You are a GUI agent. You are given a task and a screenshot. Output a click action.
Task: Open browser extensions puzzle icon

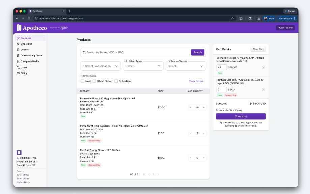click(x=241, y=18)
